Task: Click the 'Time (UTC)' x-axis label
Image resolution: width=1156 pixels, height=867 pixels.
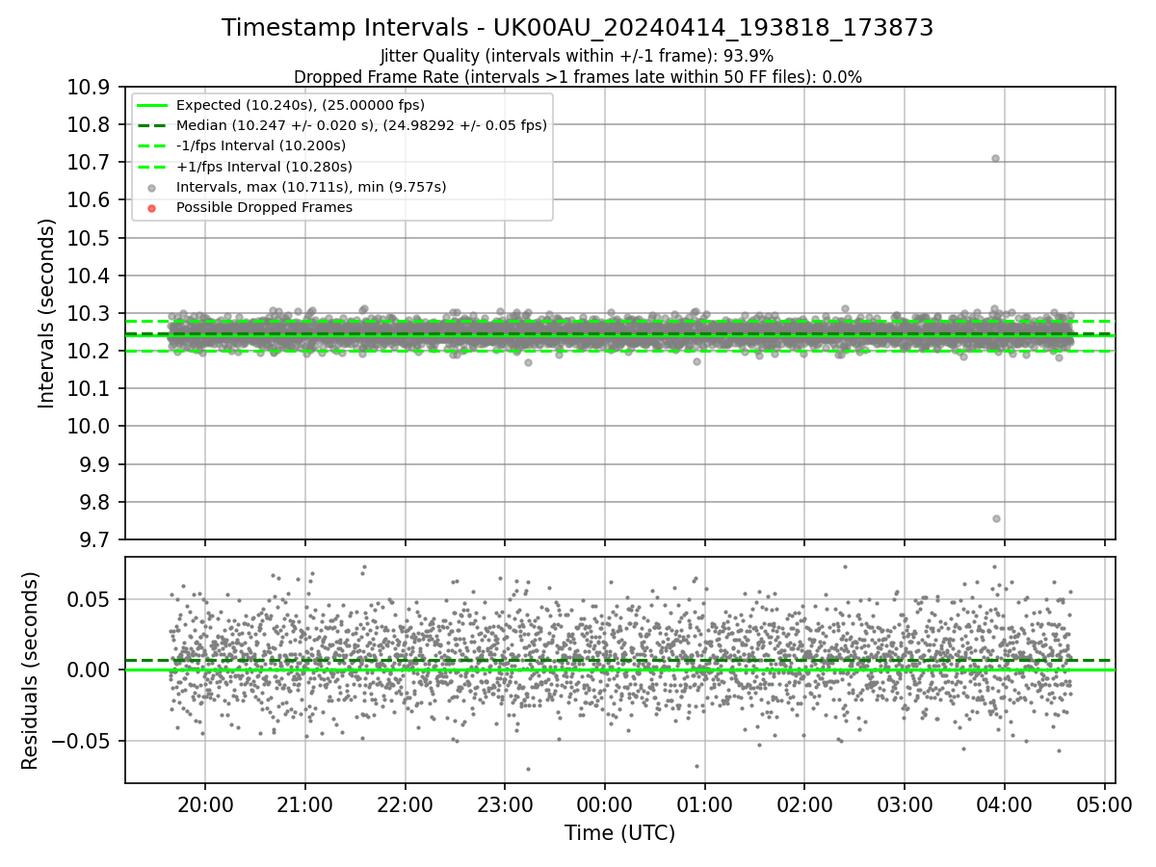Action: 619,832
